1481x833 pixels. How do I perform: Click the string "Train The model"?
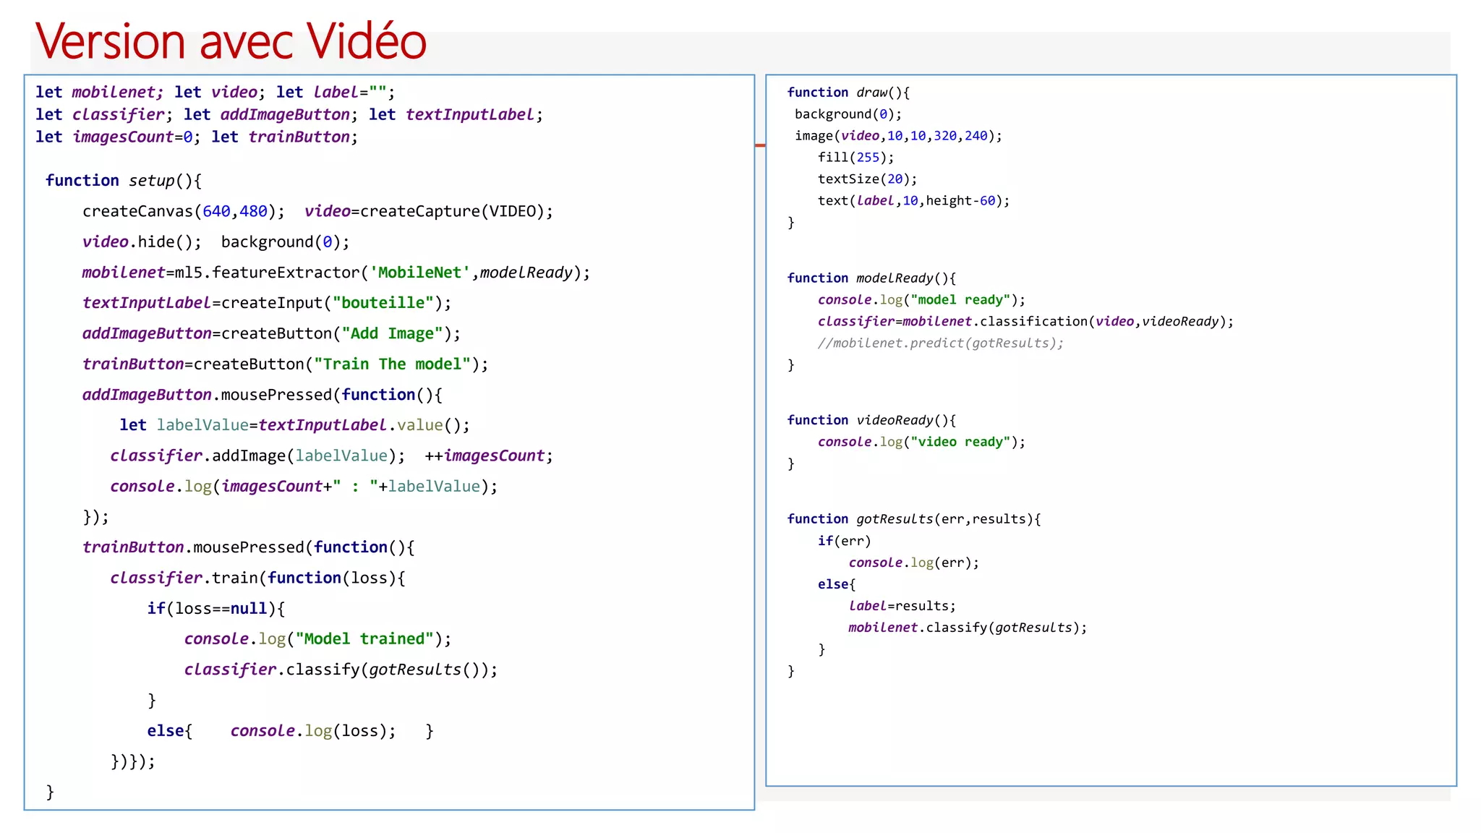tap(392, 364)
